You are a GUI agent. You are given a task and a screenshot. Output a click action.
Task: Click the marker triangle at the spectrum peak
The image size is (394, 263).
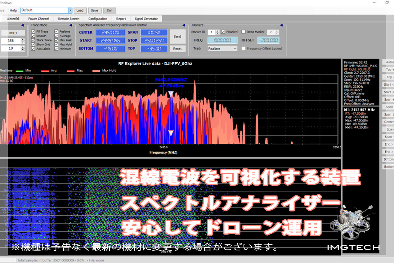[171, 94]
